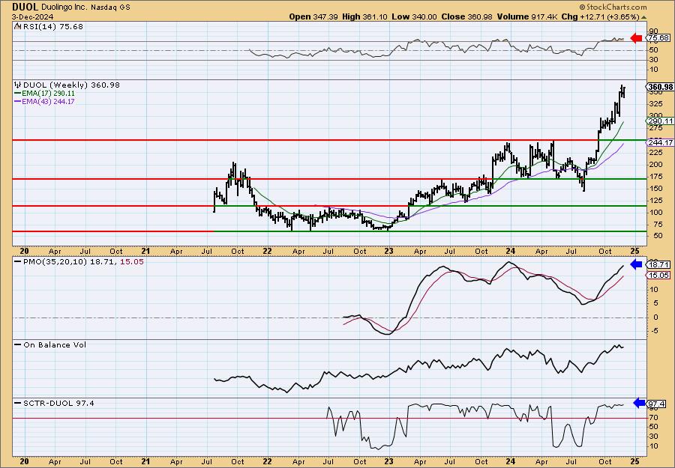Click the Duolingo Inc. company name
Screen dimensions: 675x468
[63, 7]
